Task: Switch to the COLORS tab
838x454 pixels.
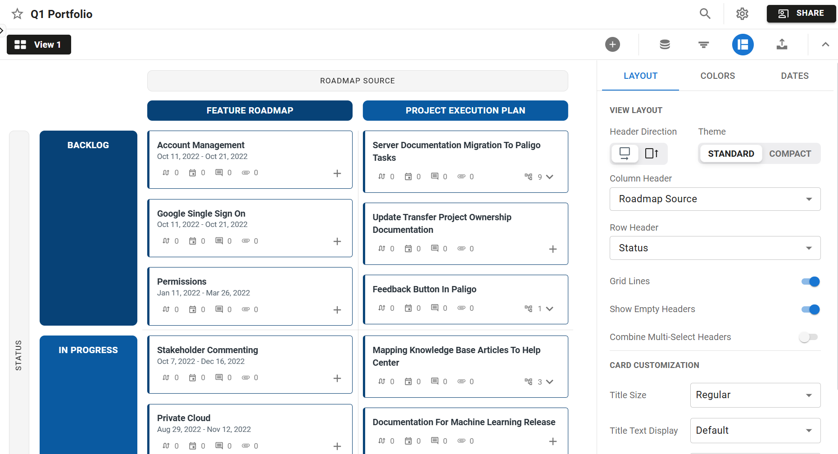Action: tap(717, 76)
